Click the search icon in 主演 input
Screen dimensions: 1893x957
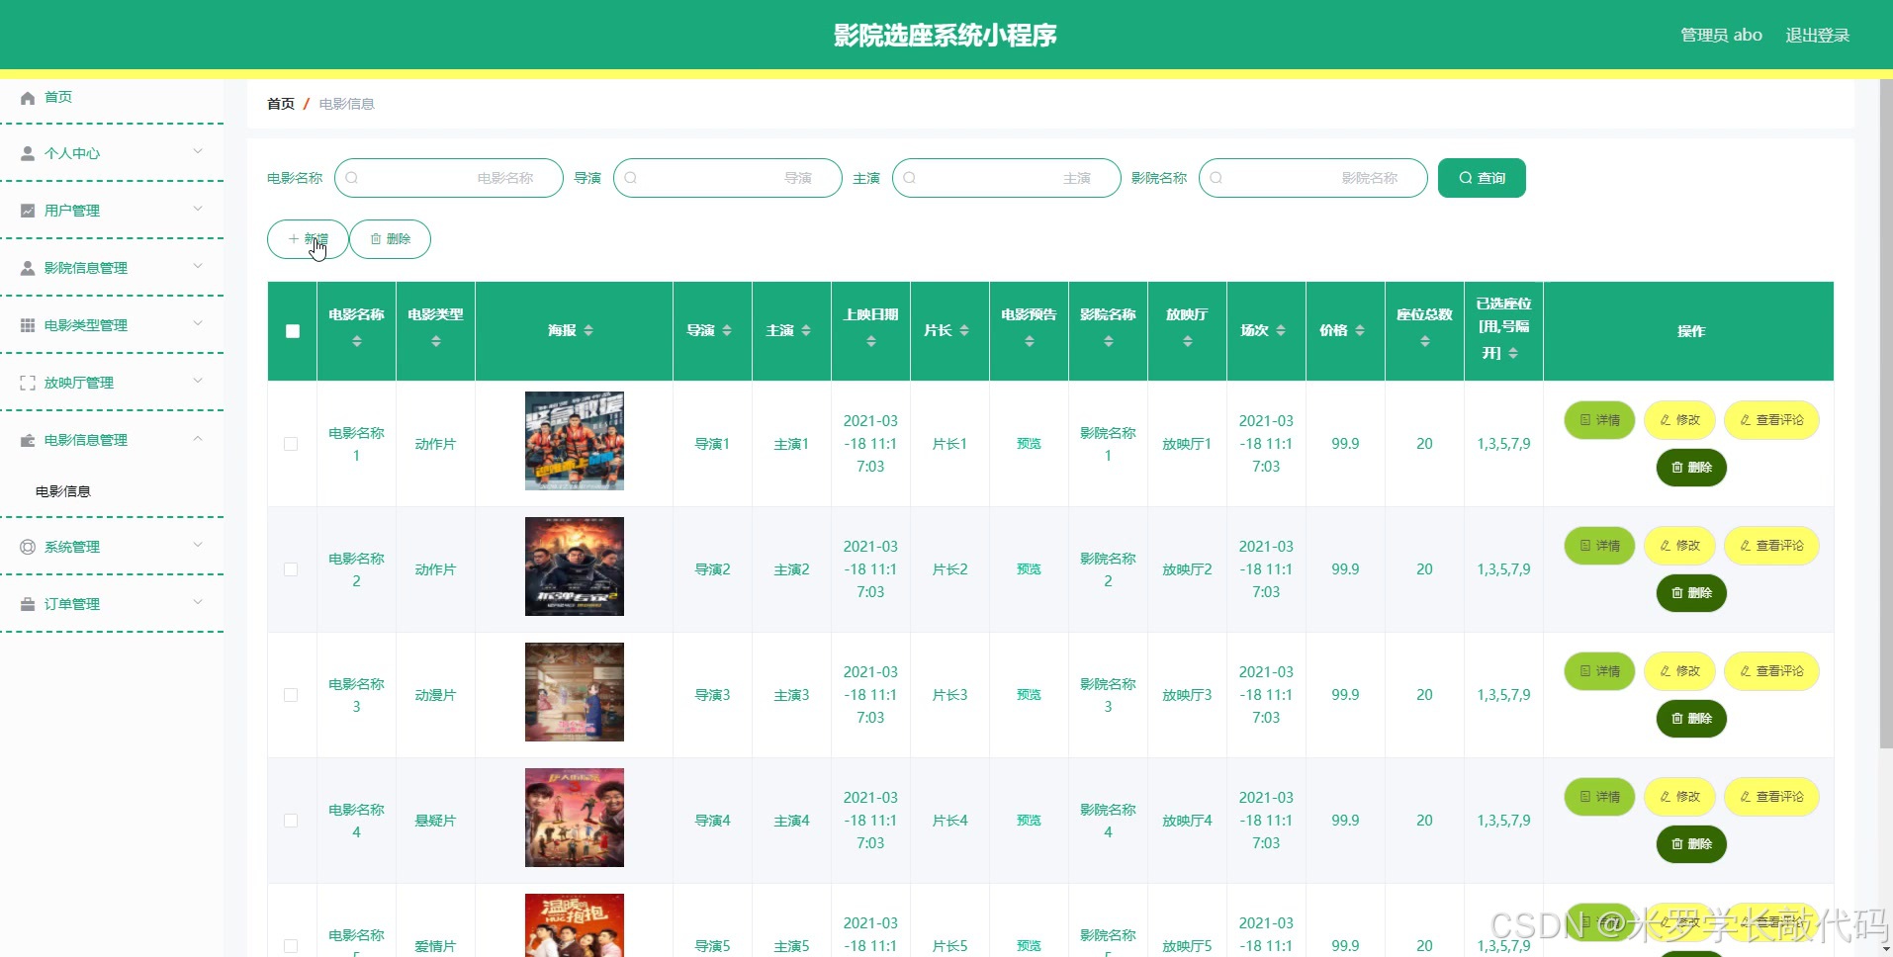[909, 178]
